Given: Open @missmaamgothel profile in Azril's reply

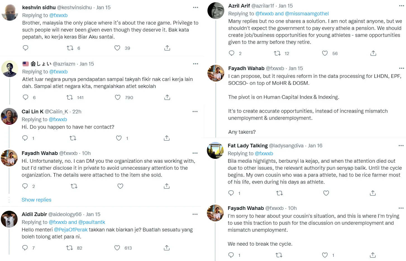Looking at the screenshot, I should click(x=307, y=14).
